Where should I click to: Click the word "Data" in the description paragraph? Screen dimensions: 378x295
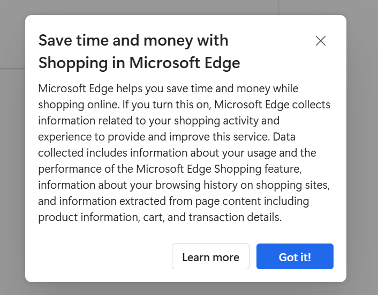click(x=284, y=137)
